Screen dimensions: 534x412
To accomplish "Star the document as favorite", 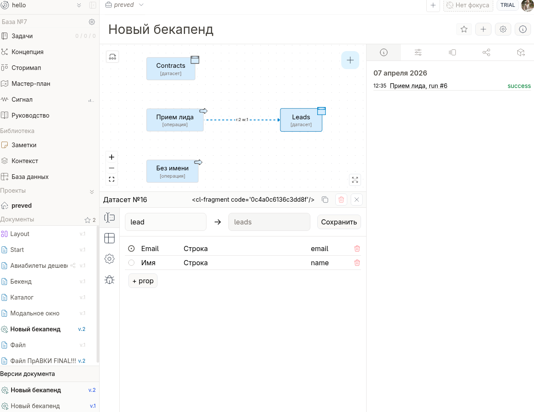I will pos(464,29).
